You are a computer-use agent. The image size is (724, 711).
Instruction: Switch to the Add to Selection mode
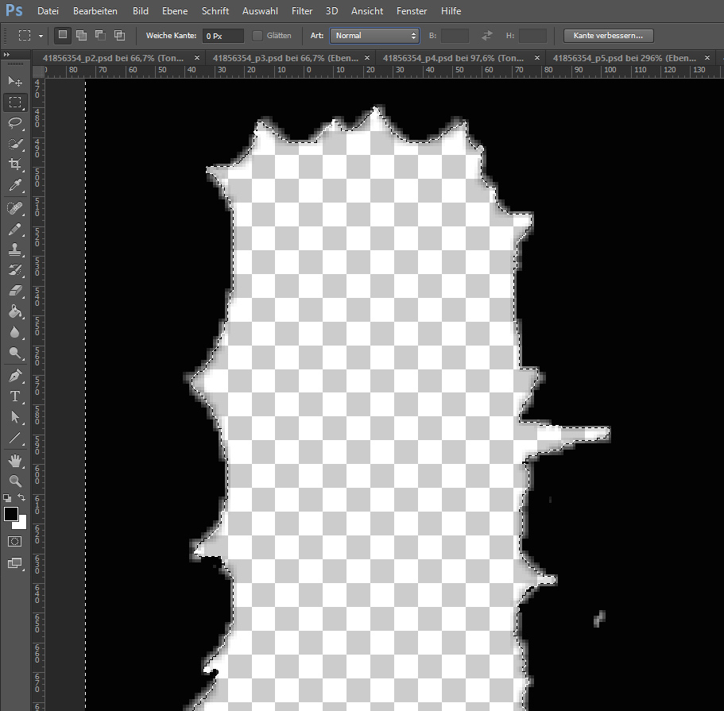[80, 35]
